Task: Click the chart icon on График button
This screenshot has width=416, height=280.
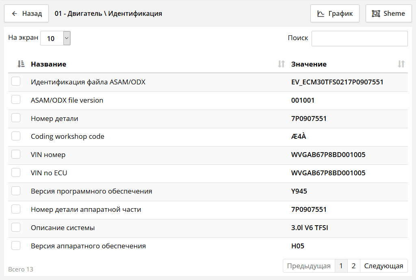Action: [321, 13]
